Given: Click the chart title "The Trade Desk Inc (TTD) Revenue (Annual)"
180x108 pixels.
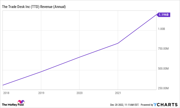Looking at the screenshot, I should pos(34,7).
